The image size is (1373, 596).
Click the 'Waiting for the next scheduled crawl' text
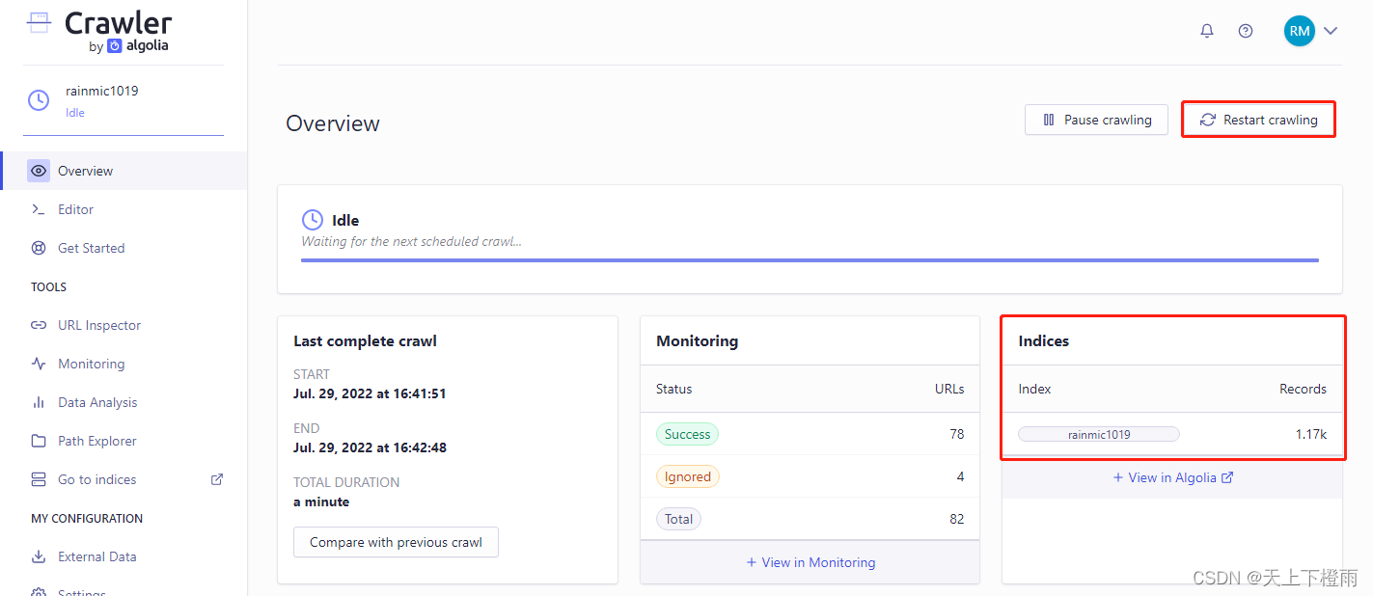(x=411, y=241)
